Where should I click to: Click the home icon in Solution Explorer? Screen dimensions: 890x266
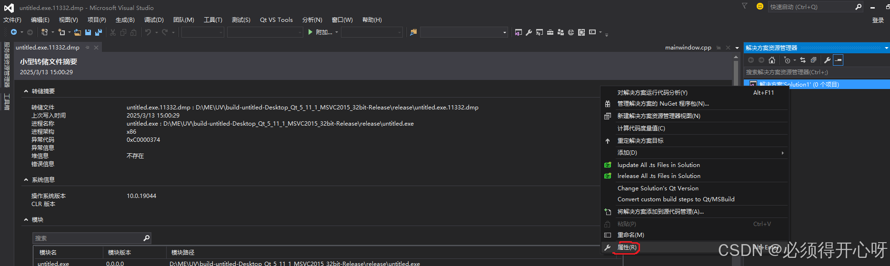point(772,60)
